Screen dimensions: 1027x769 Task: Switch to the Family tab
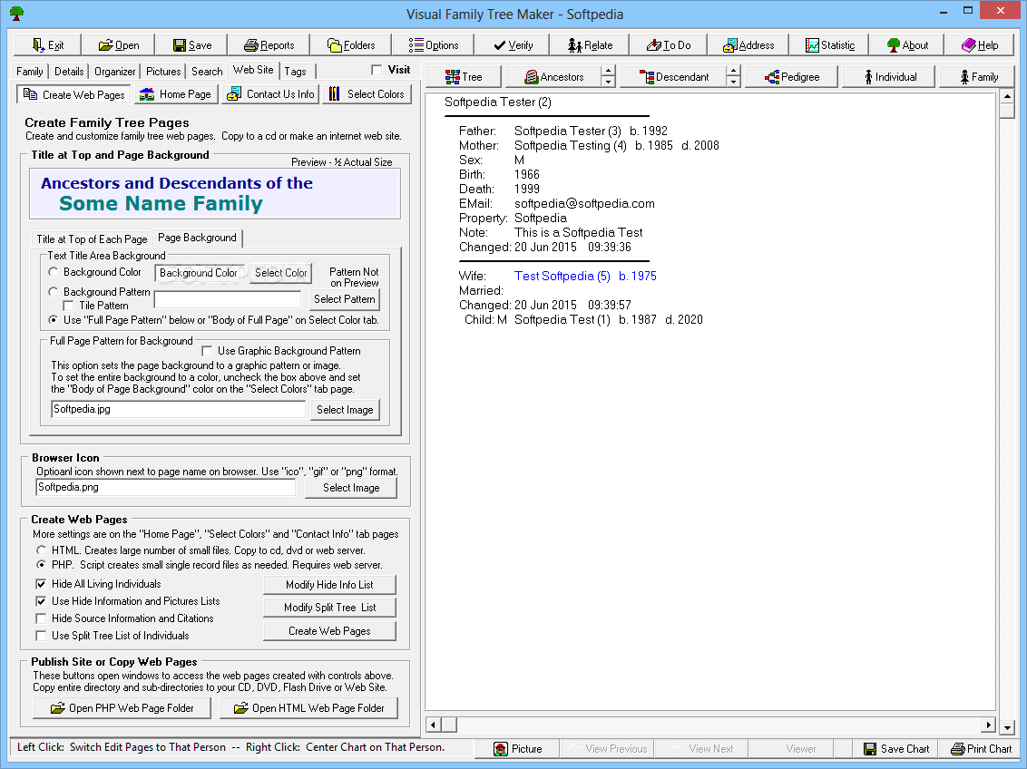(x=29, y=72)
